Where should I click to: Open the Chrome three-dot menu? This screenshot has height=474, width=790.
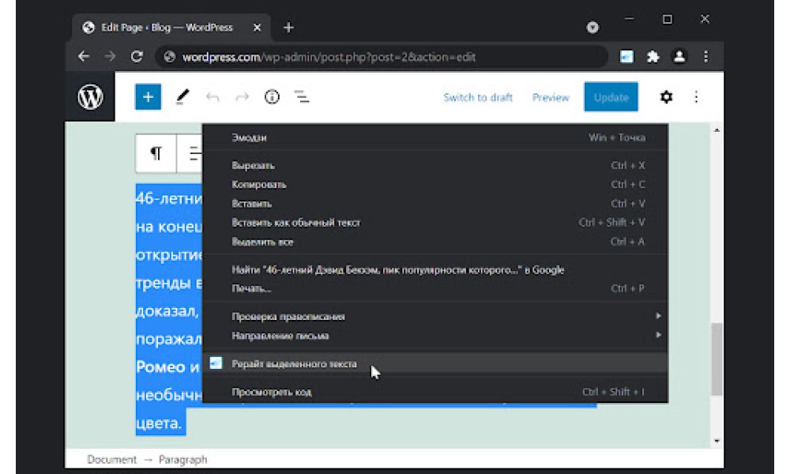705,56
